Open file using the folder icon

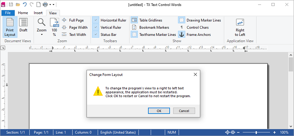[18, 4]
